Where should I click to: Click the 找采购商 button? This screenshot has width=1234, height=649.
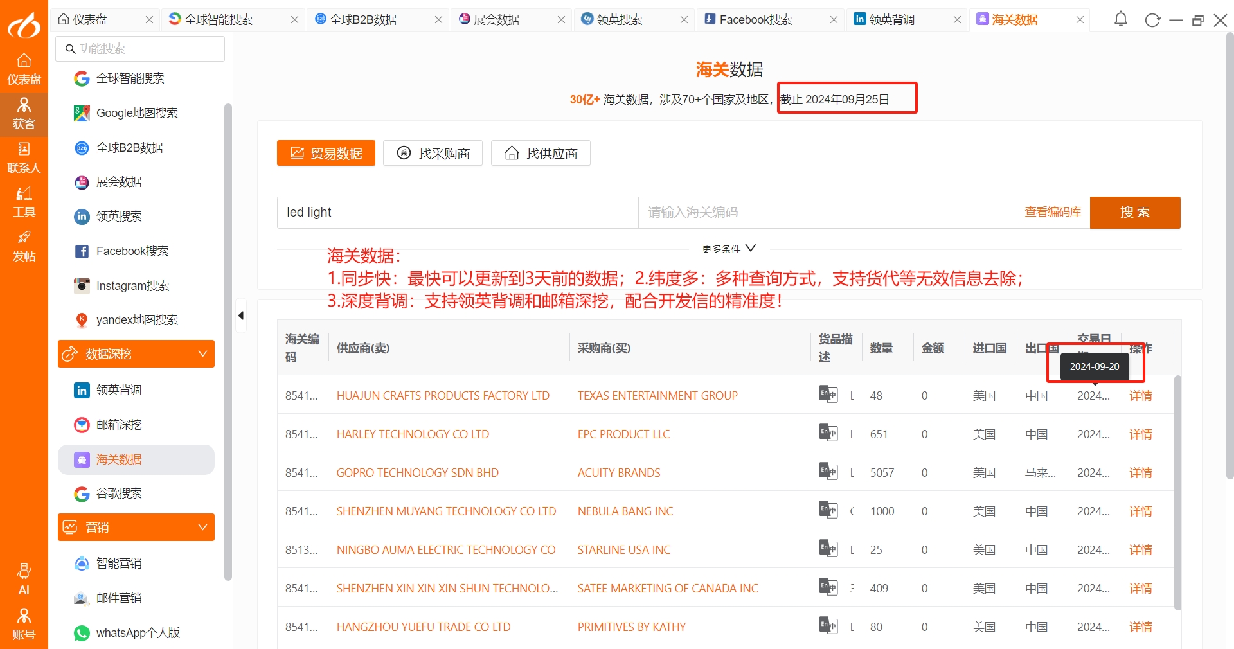click(433, 153)
